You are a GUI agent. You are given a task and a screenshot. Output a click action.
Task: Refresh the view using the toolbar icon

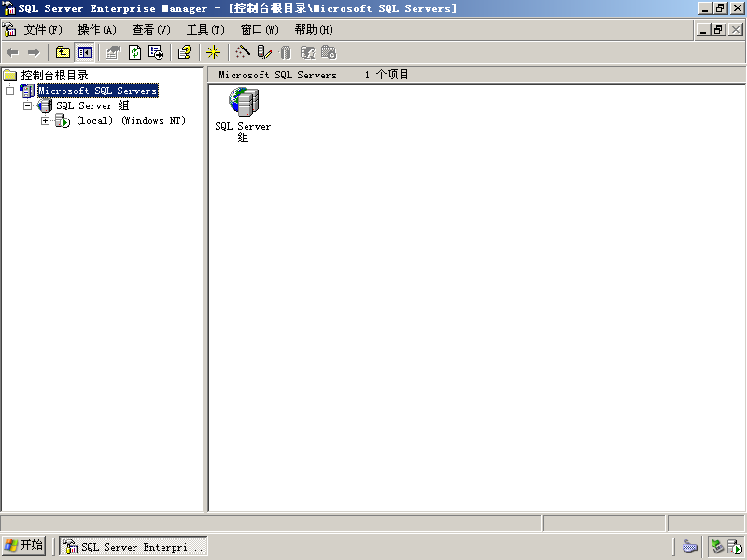135,52
